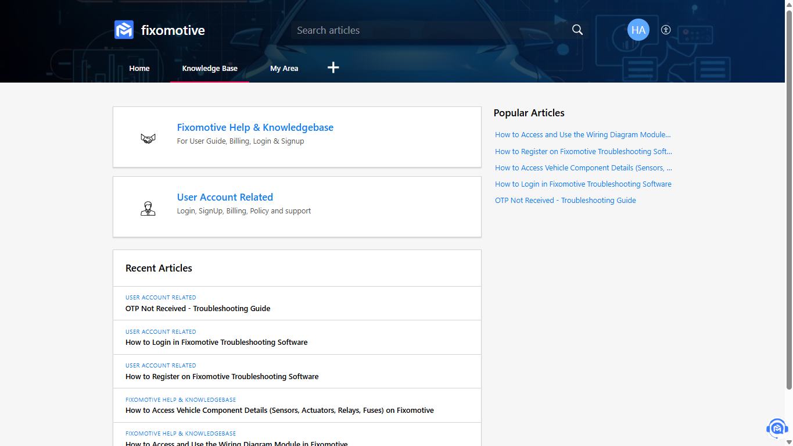Switch to the My Area tab
The height and width of the screenshot is (446, 793).
284,68
